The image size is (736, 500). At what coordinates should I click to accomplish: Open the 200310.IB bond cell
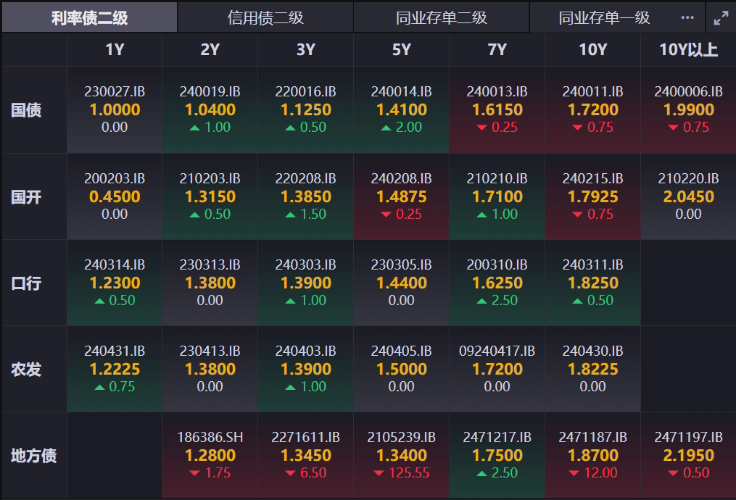pyautogui.click(x=497, y=283)
